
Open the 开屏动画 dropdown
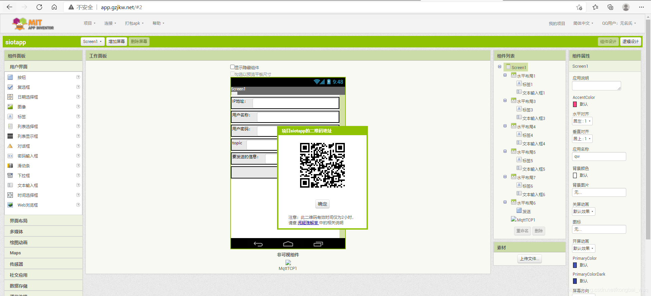click(583, 248)
